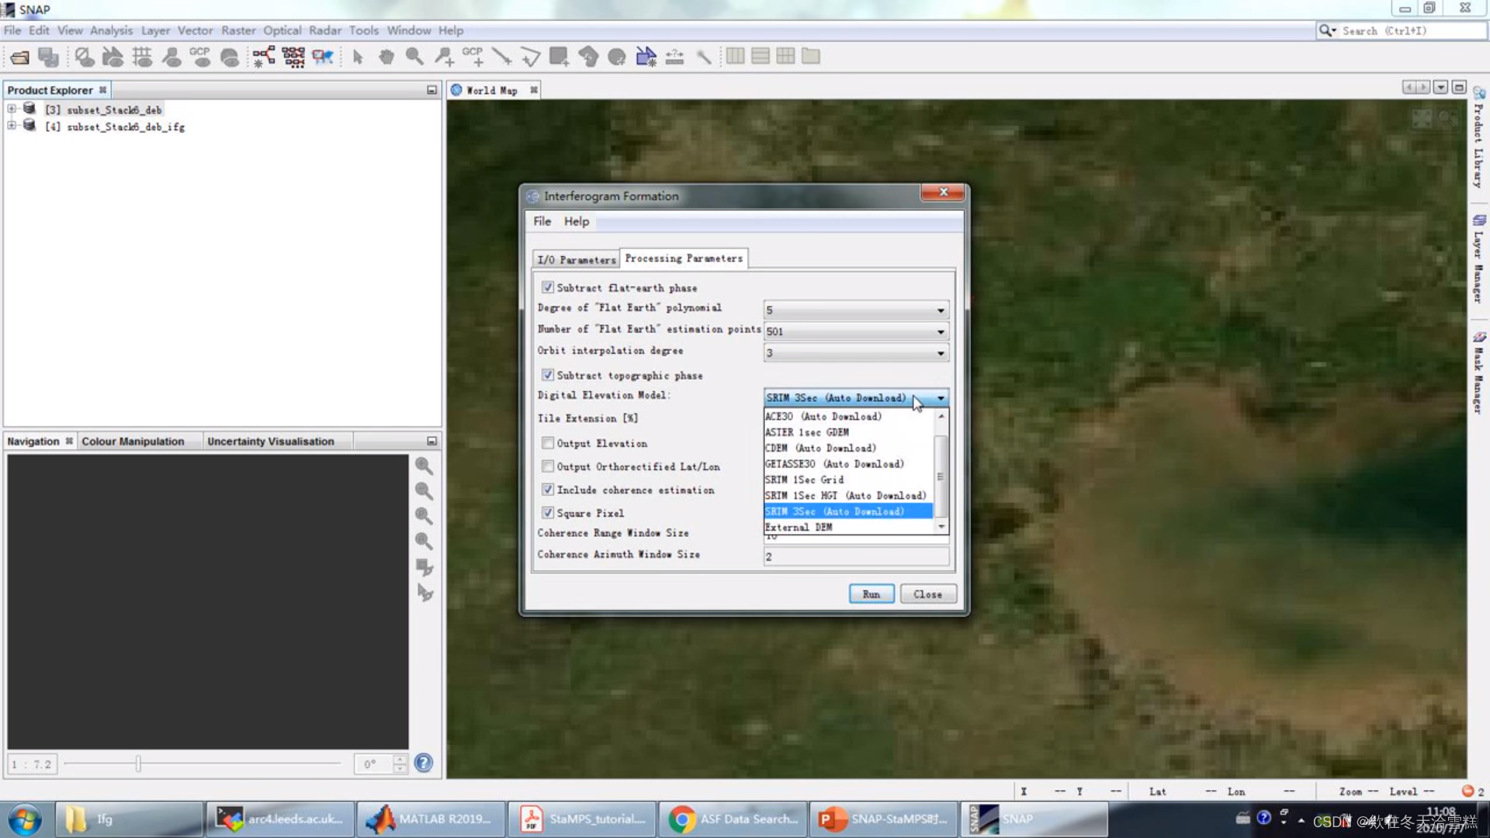This screenshot has height=838, width=1490.
Task: Uncheck Subtract flat-earth phase
Action: pos(548,288)
